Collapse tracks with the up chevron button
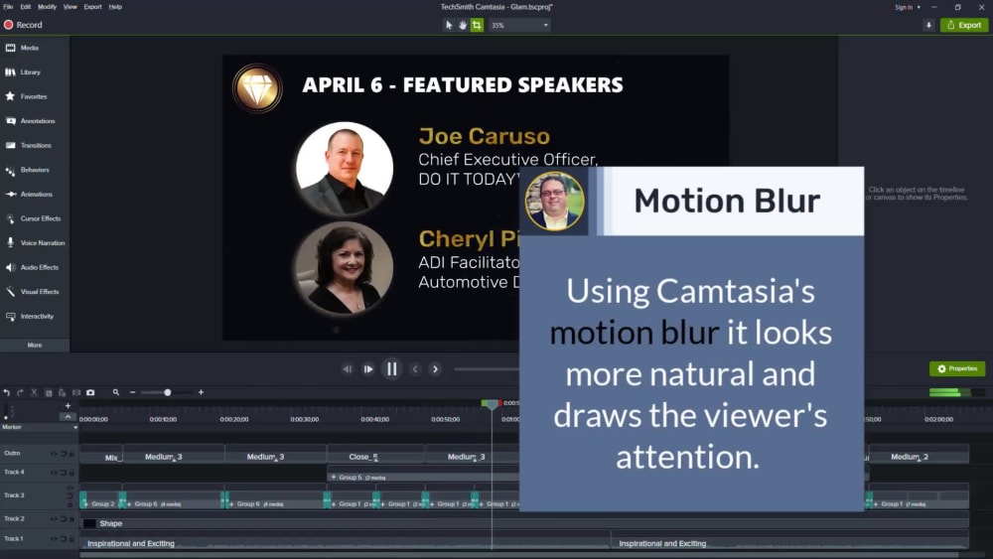This screenshot has width=993, height=559. tap(68, 417)
